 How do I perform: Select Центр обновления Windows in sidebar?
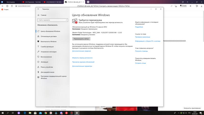pyautogui.click(x=50, y=31)
